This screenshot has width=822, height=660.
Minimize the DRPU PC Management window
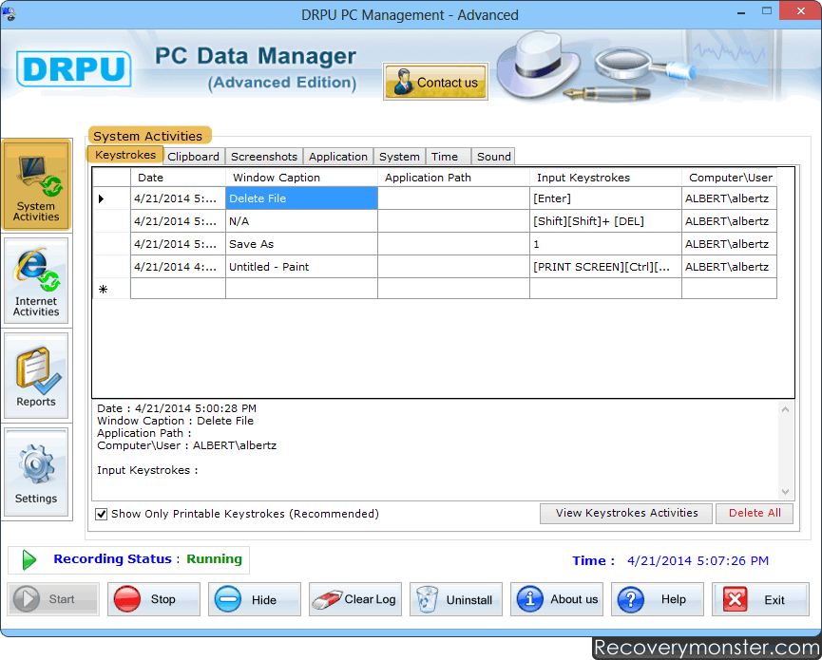[x=740, y=12]
